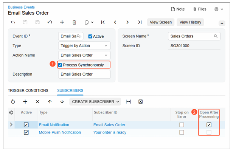
Task: Uncheck Process Synchronously
Action: coord(61,65)
